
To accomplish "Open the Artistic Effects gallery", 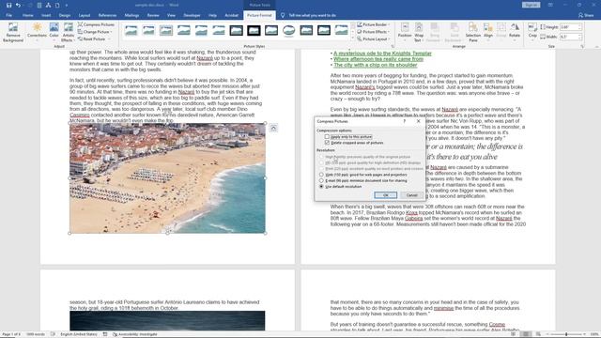I will (68, 32).
